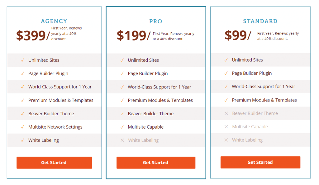Click Get Started under Pro plan

[x=156, y=163]
